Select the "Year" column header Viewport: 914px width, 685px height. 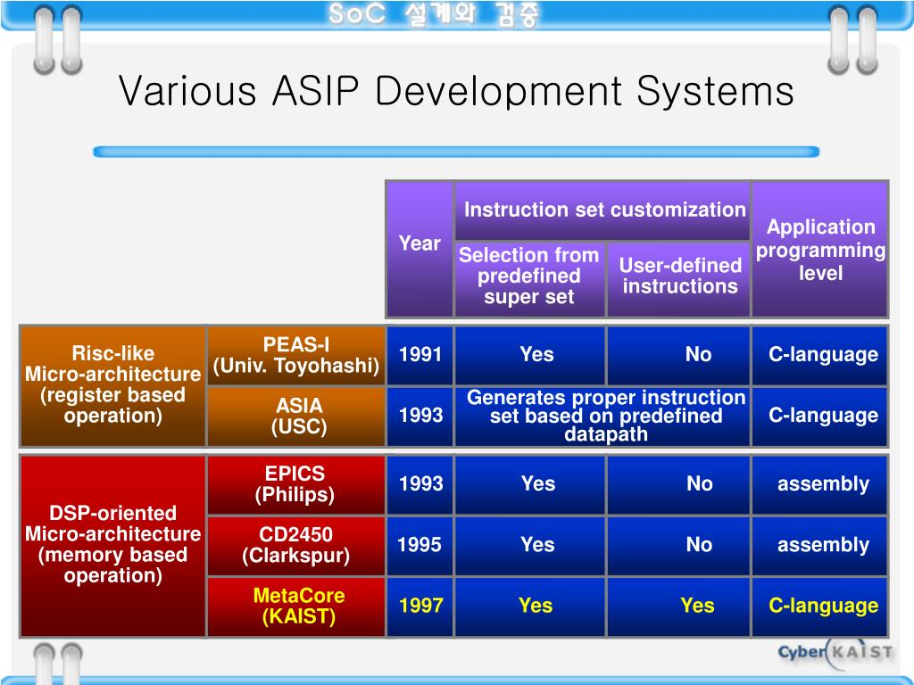(x=420, y=249)
